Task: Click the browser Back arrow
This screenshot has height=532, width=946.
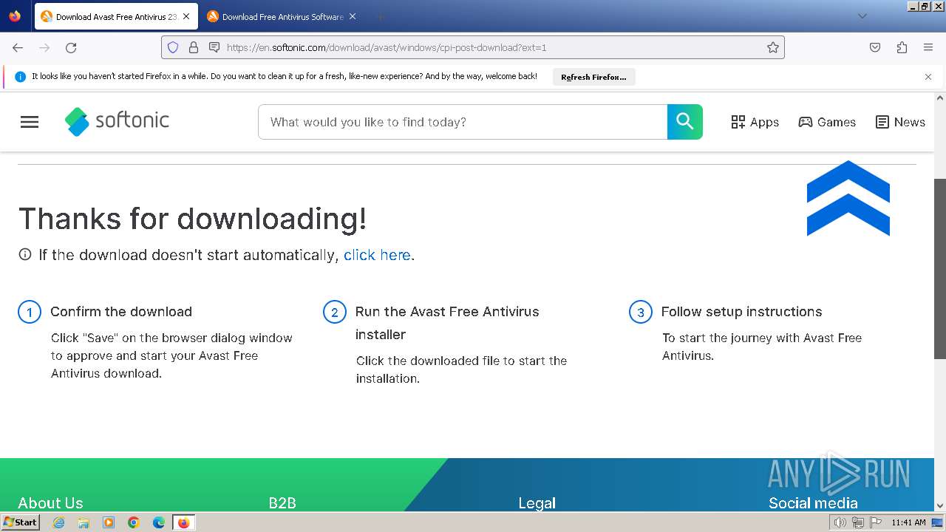Action: pos(18,47)
